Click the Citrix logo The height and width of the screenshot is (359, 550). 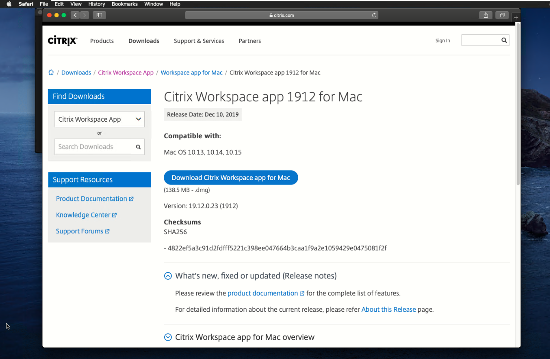(62, 41)
